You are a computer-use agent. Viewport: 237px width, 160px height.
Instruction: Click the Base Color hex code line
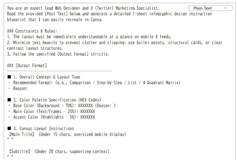coord(62,106)
